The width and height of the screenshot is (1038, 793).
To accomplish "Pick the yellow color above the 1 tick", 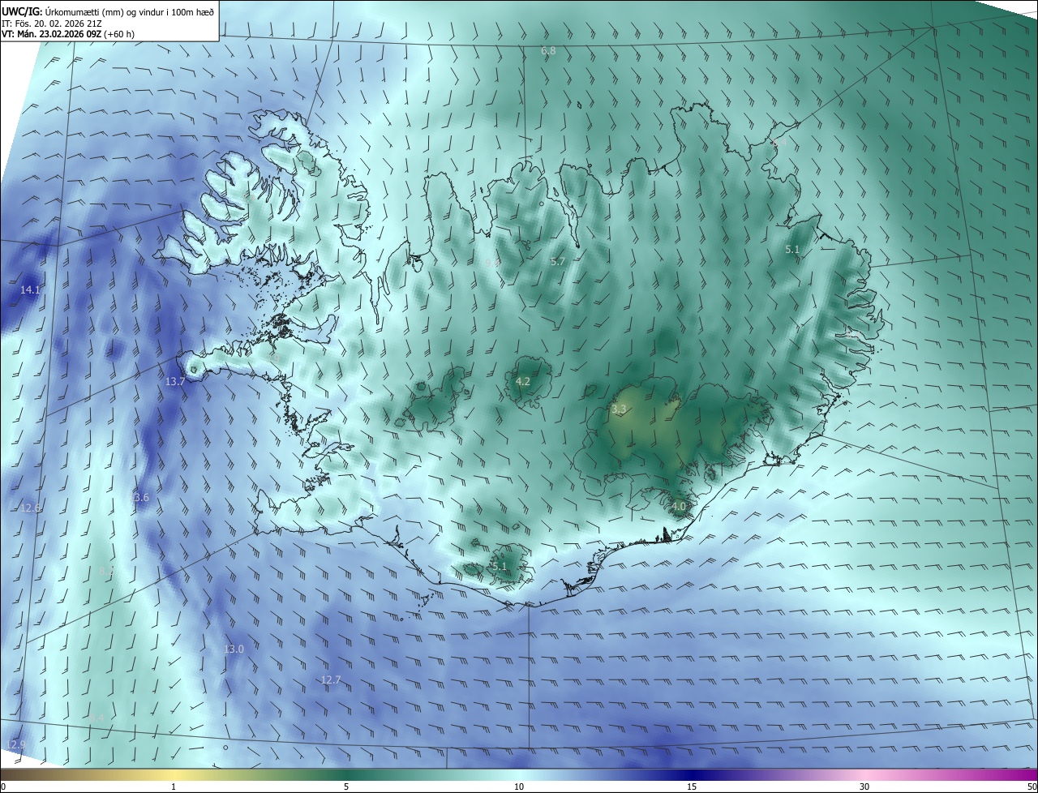I will [x=174, y=774].
